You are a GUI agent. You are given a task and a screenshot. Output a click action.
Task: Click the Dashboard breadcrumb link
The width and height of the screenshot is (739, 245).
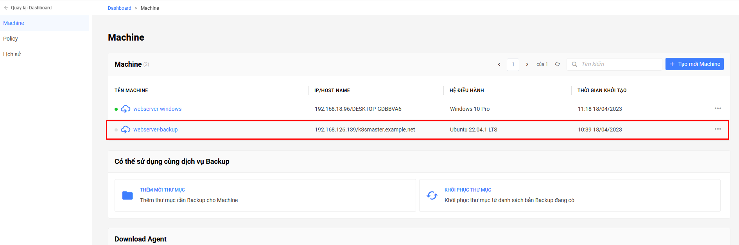pos(120,8)
